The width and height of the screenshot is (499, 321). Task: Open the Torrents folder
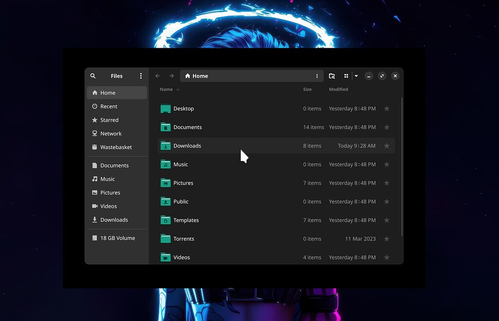point(184,239)
